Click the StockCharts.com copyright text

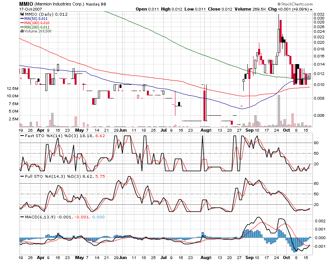(295, 4)
